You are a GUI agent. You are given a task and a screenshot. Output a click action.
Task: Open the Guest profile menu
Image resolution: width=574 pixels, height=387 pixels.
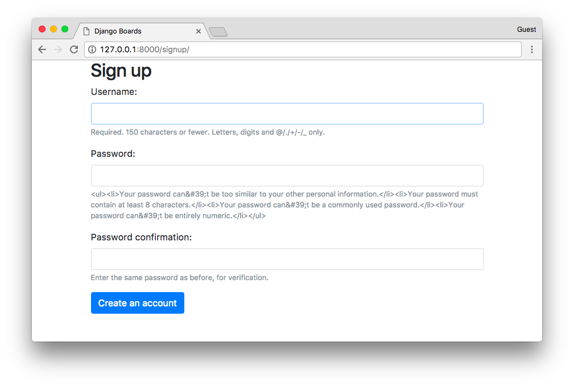(x=526, y=29)
